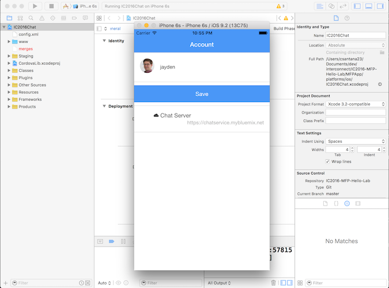The image size is (389, 288).
Task: Collapse the IC2016Chat project root
Action: pos(4,27)
